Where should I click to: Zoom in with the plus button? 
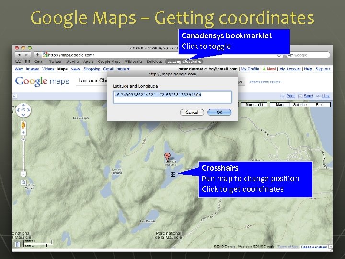[x=23, y=133]
